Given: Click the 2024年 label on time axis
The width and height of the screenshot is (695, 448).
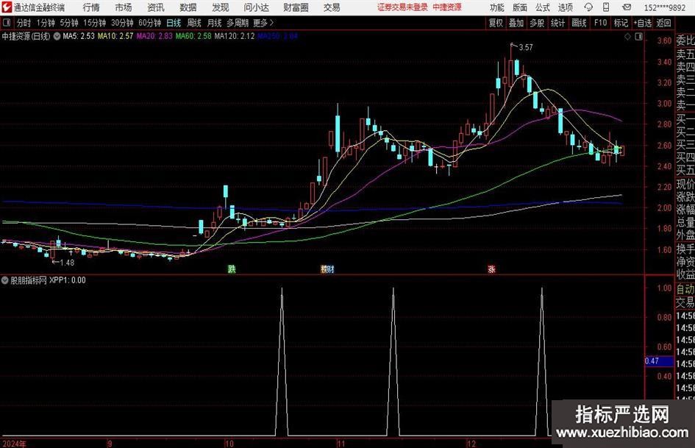Looking at the screenshot, I should 14,444.
